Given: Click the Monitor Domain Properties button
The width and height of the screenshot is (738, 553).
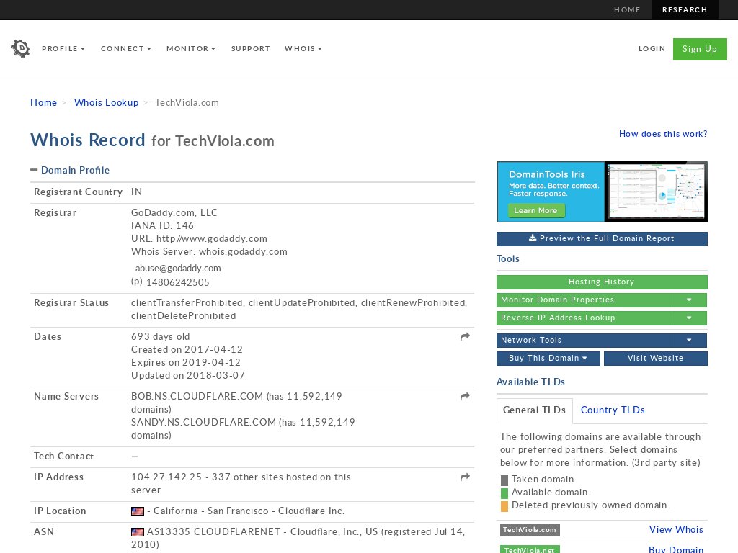Looking at the screenshot, I should [584, 300].
